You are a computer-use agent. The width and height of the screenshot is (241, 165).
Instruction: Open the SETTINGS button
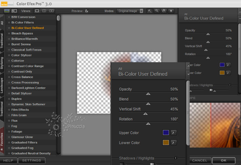pos(32,161)
